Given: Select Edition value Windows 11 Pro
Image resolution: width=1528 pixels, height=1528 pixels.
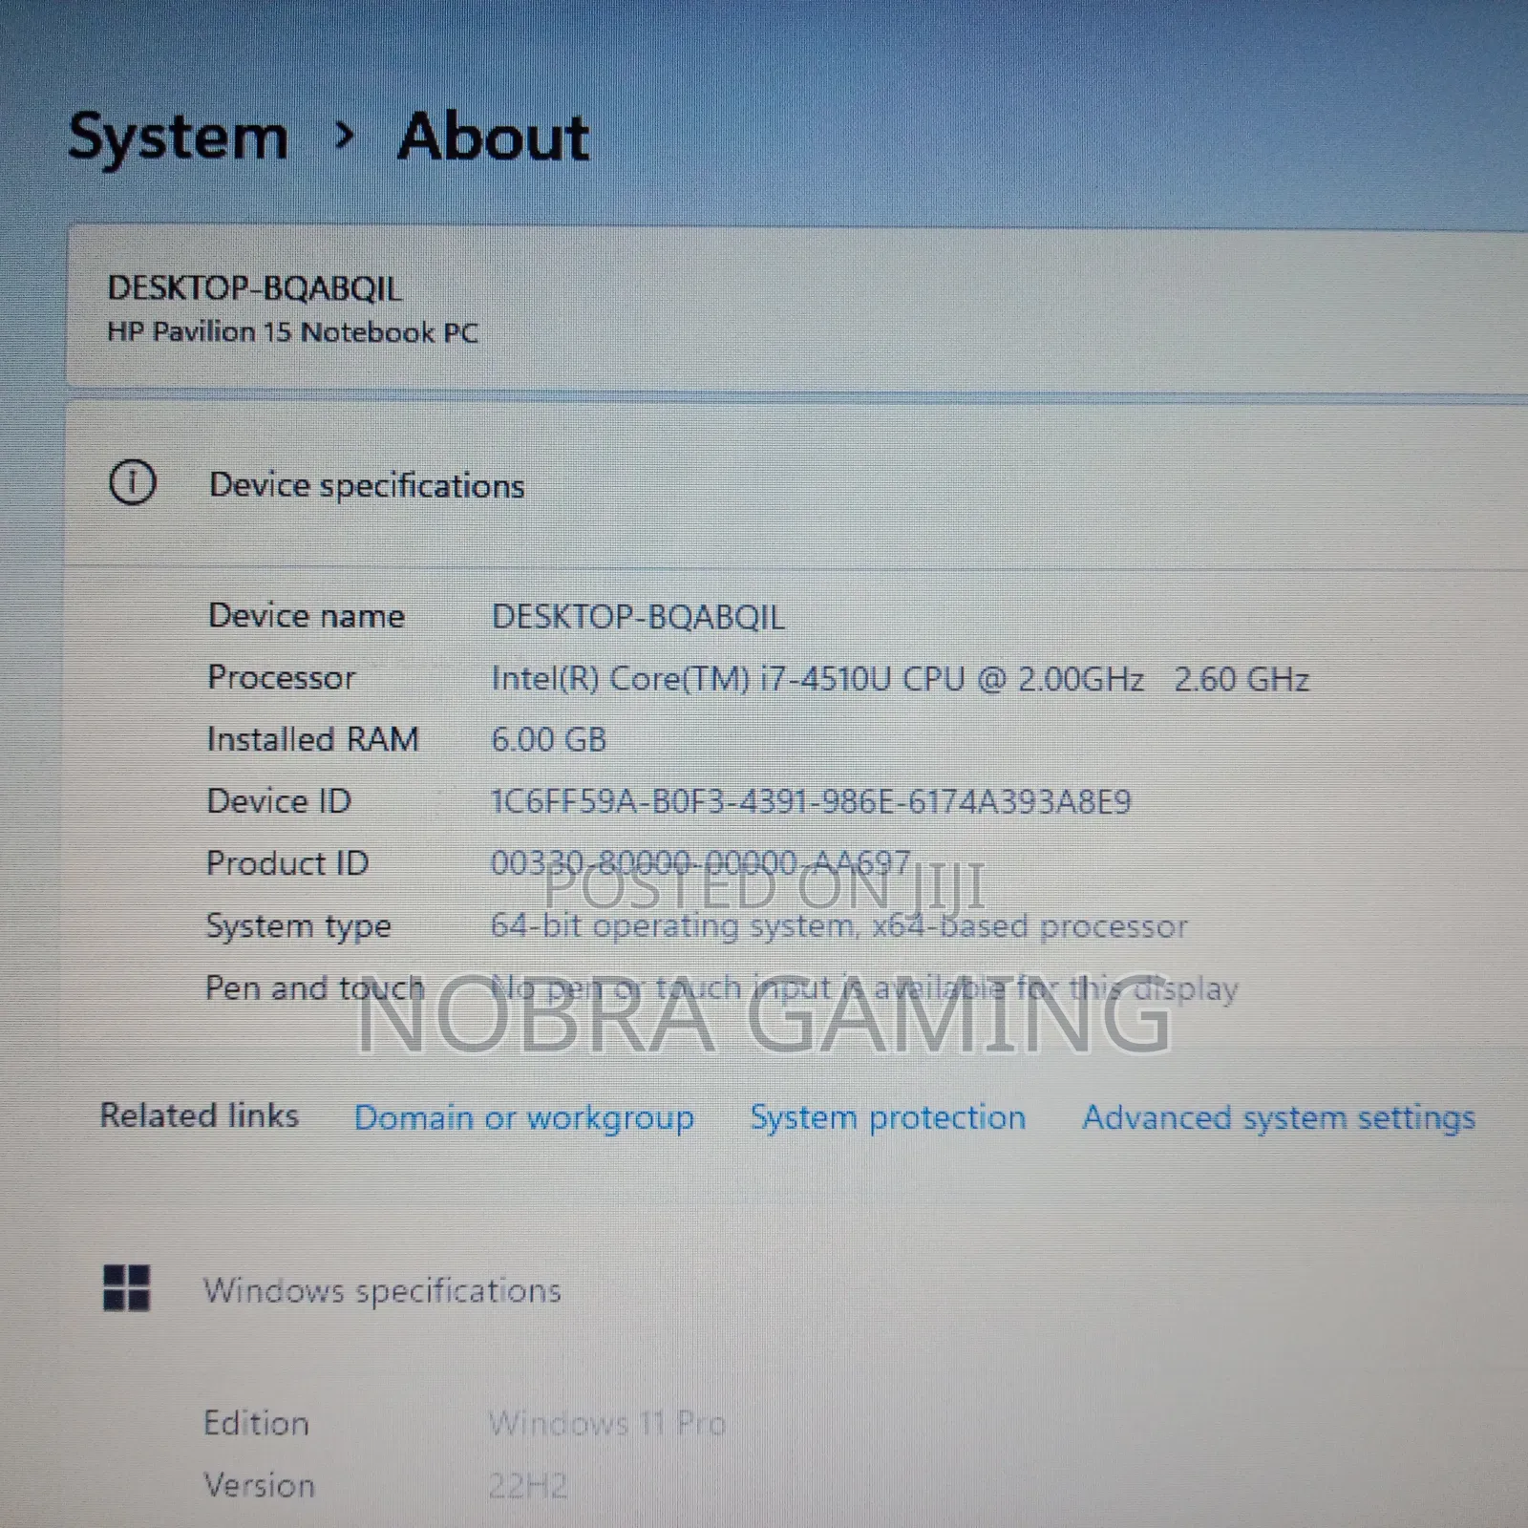Looking at the screenshot, I should tap(606, 1424).
